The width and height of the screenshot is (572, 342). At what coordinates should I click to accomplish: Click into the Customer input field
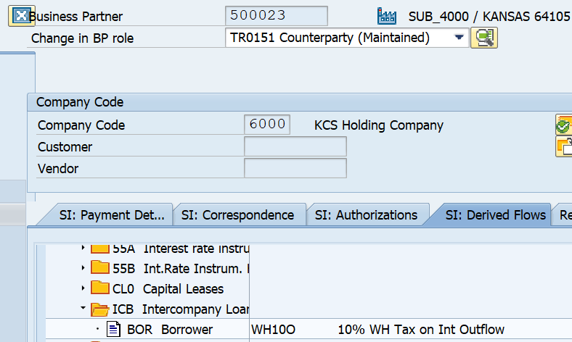point(295,146)
